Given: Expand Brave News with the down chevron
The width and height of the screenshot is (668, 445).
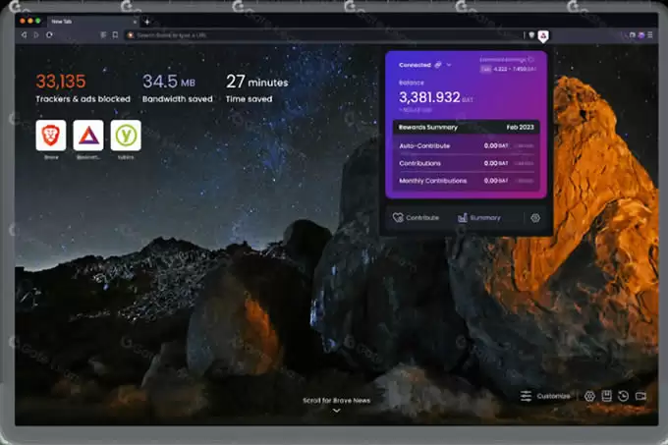Looking at the screenshot, I should (336, 411).
